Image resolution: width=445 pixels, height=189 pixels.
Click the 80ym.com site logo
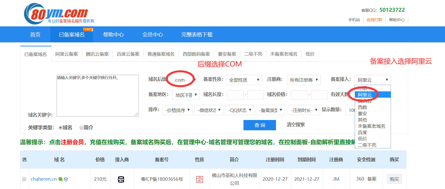(x=59, y=14)
